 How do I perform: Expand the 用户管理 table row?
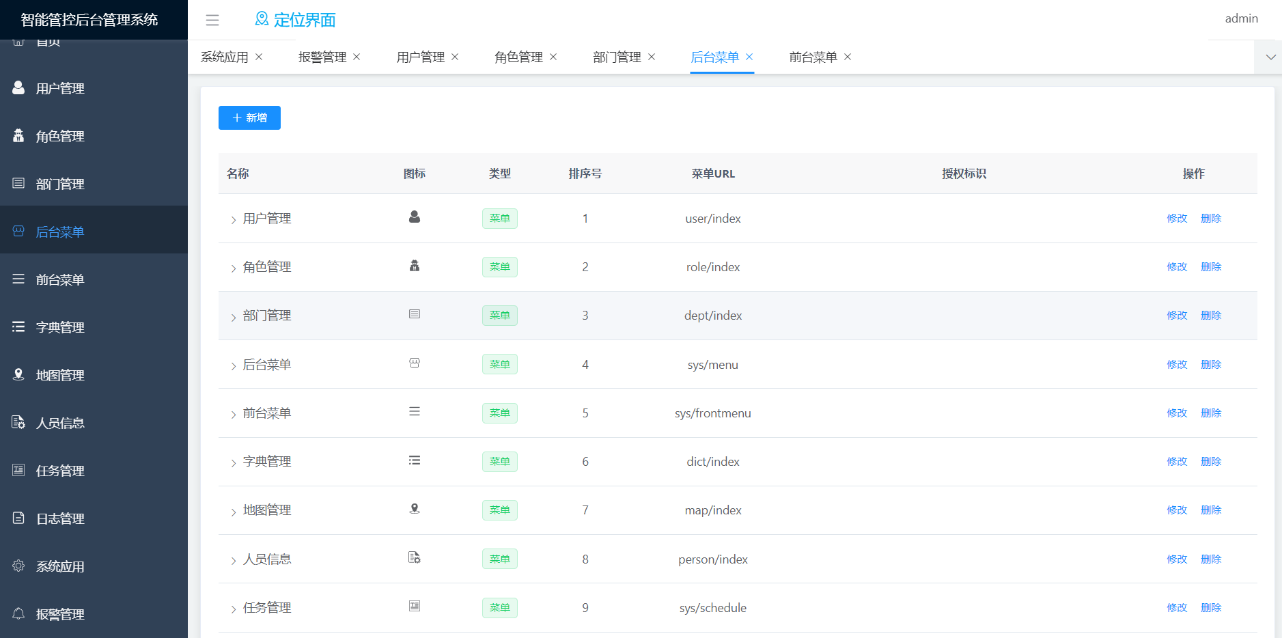click(x=233, y=219)
